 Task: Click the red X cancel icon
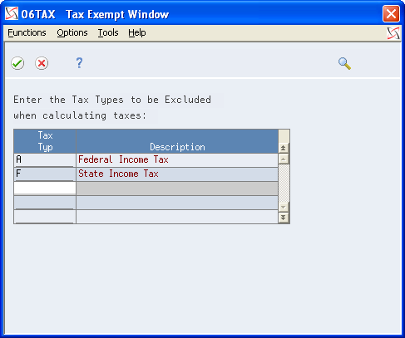(42, 63)
